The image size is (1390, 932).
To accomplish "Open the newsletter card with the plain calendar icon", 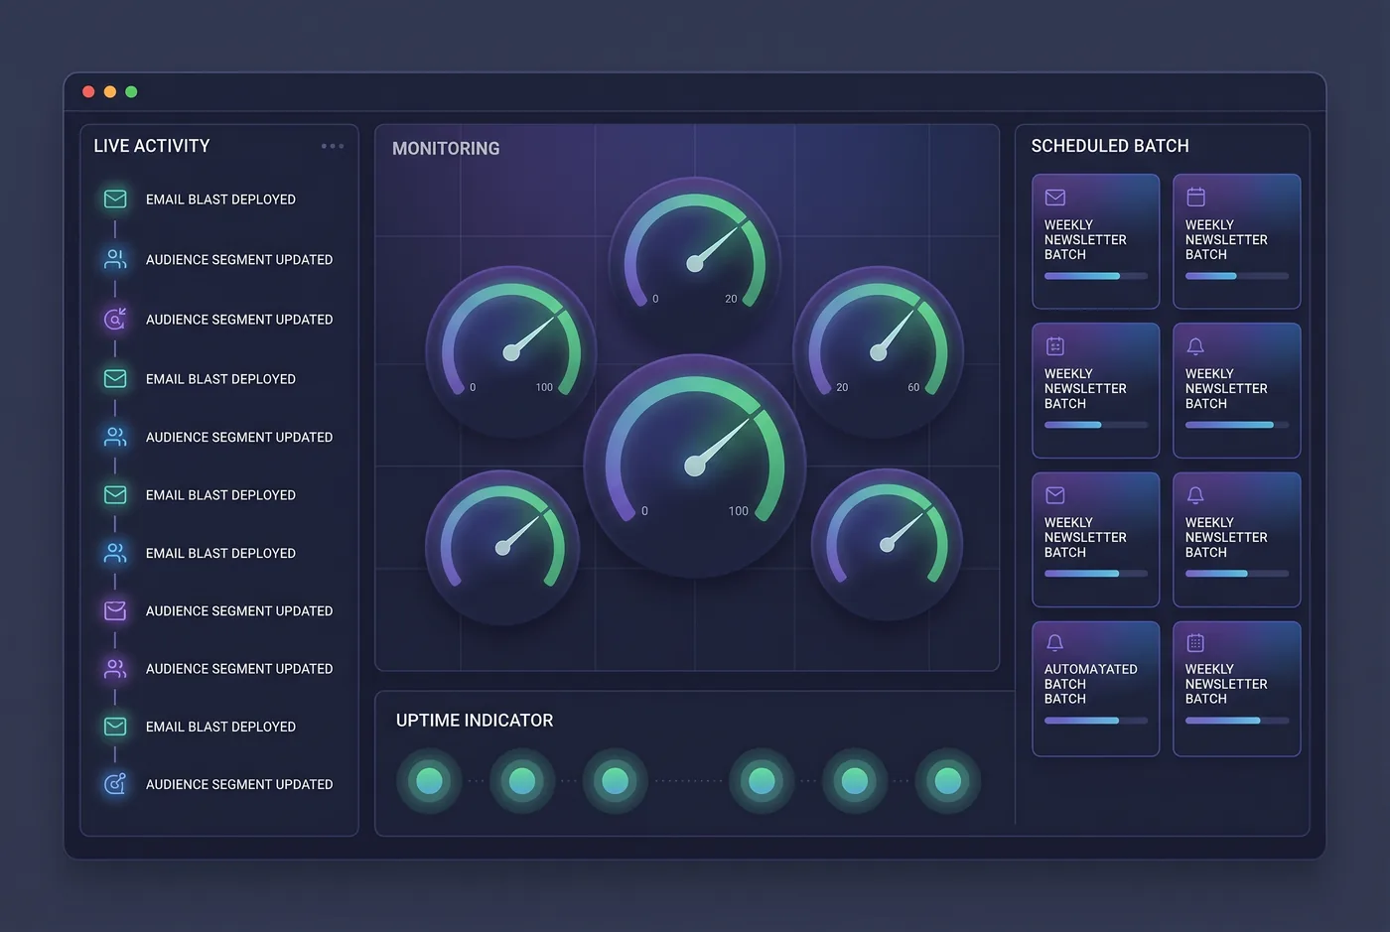I will [x=1237, y=241].
